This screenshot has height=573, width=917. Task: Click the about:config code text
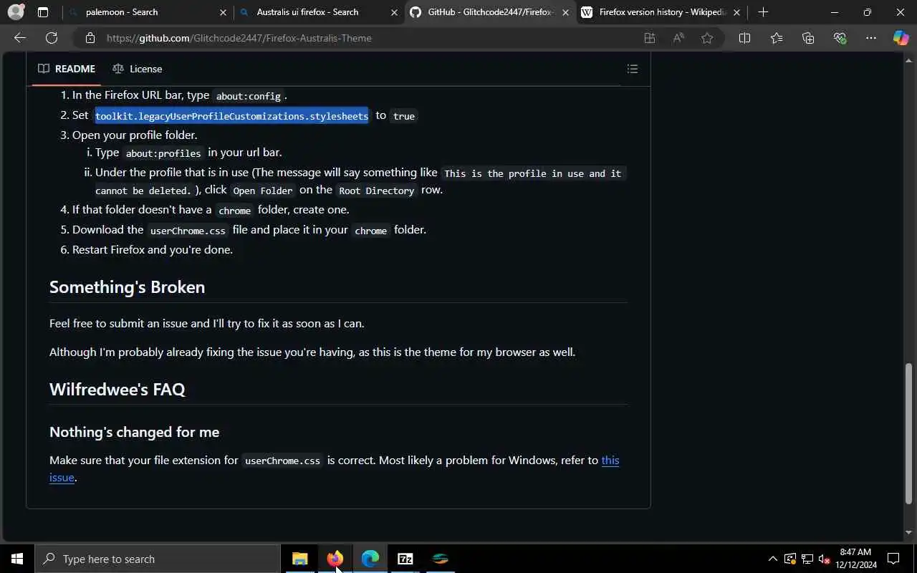click(x=249, y=96)
